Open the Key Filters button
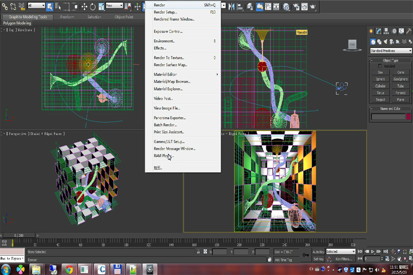This screenshot has height=275, width=413. [343, 259]
